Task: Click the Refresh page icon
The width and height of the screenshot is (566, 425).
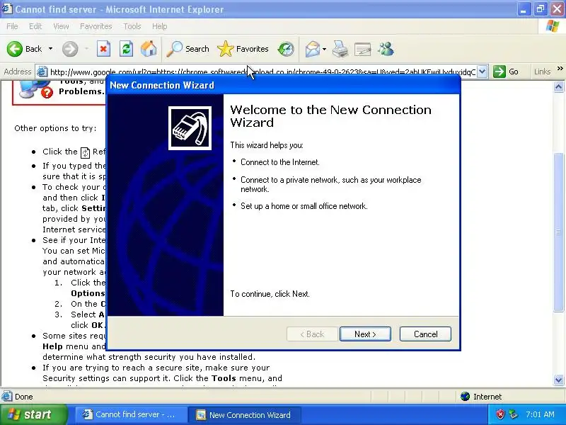Action: point(126,49)
